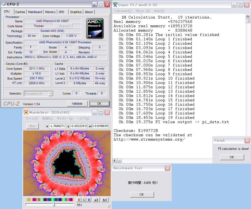Click the Mandelbrot iteration slider handle
Screen dimensions: 251x209
(x=54, y=204)
